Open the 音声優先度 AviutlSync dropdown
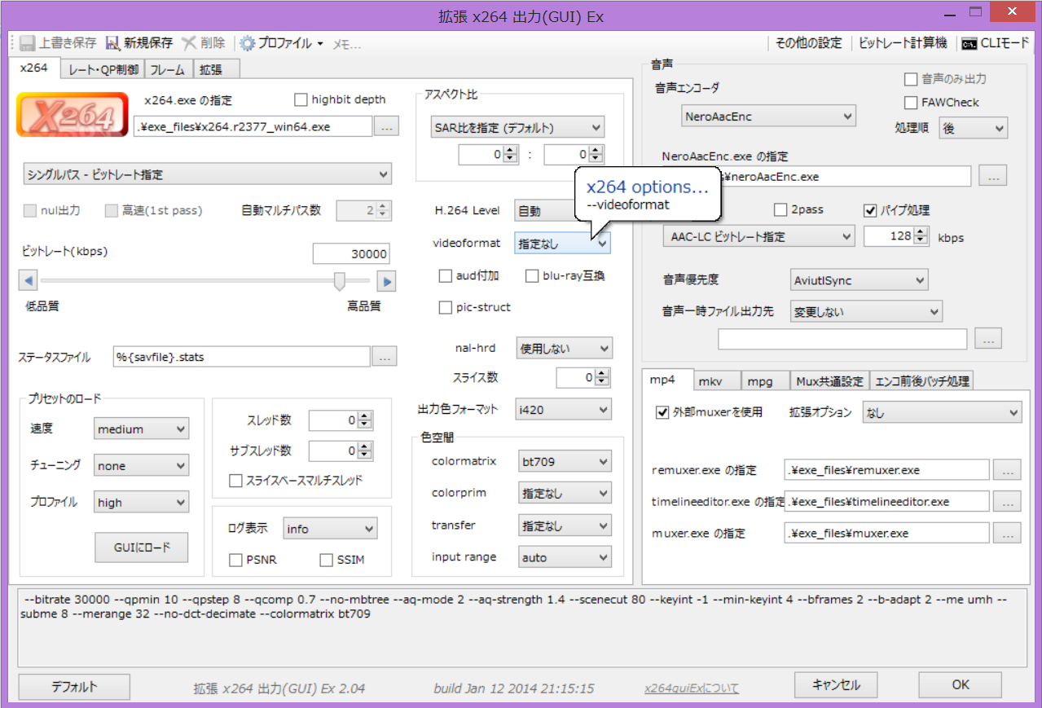Screen dimensions: 1042x708 (860, 280)
